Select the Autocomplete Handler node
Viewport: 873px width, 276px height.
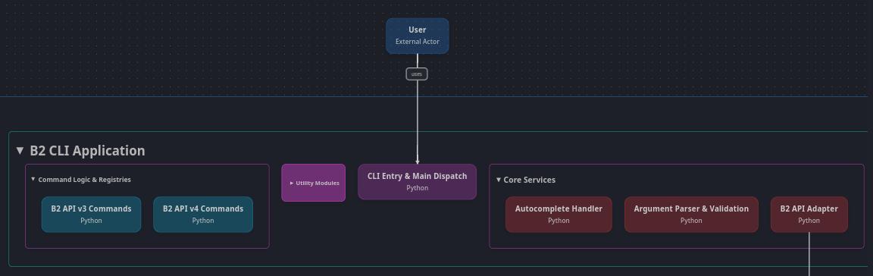click(559, 214)
